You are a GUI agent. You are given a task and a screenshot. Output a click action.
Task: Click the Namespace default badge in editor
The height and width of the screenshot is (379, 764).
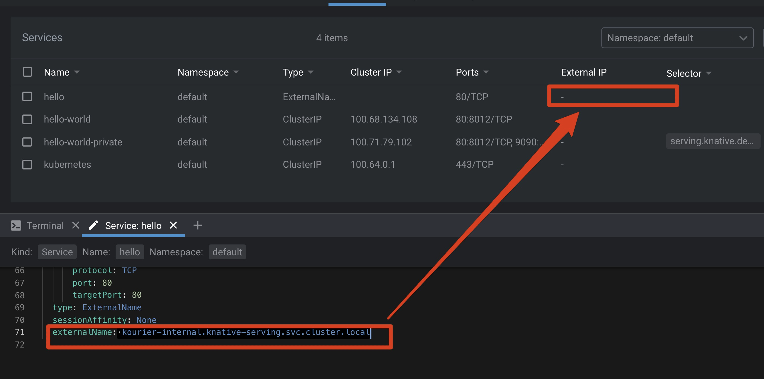pos(227,252)
